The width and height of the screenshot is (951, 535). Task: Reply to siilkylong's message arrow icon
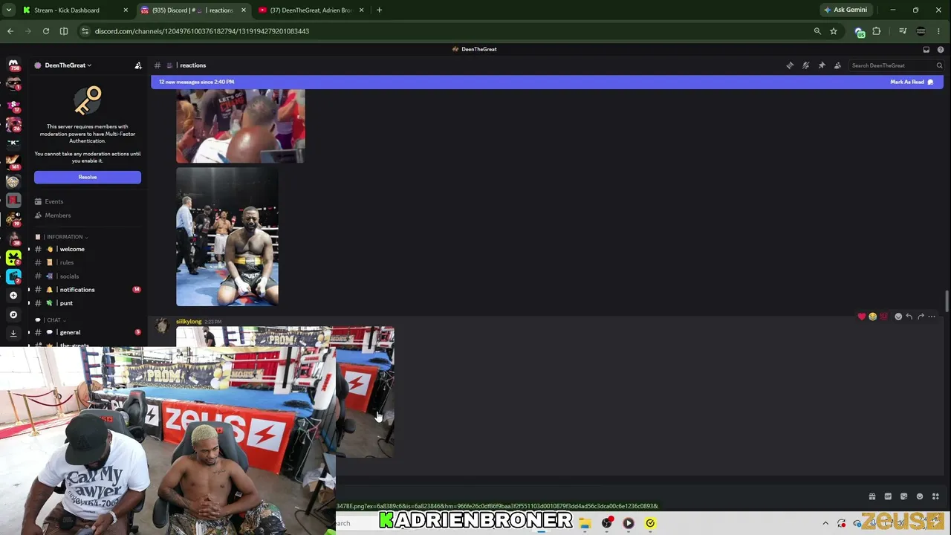coord(909,317)
